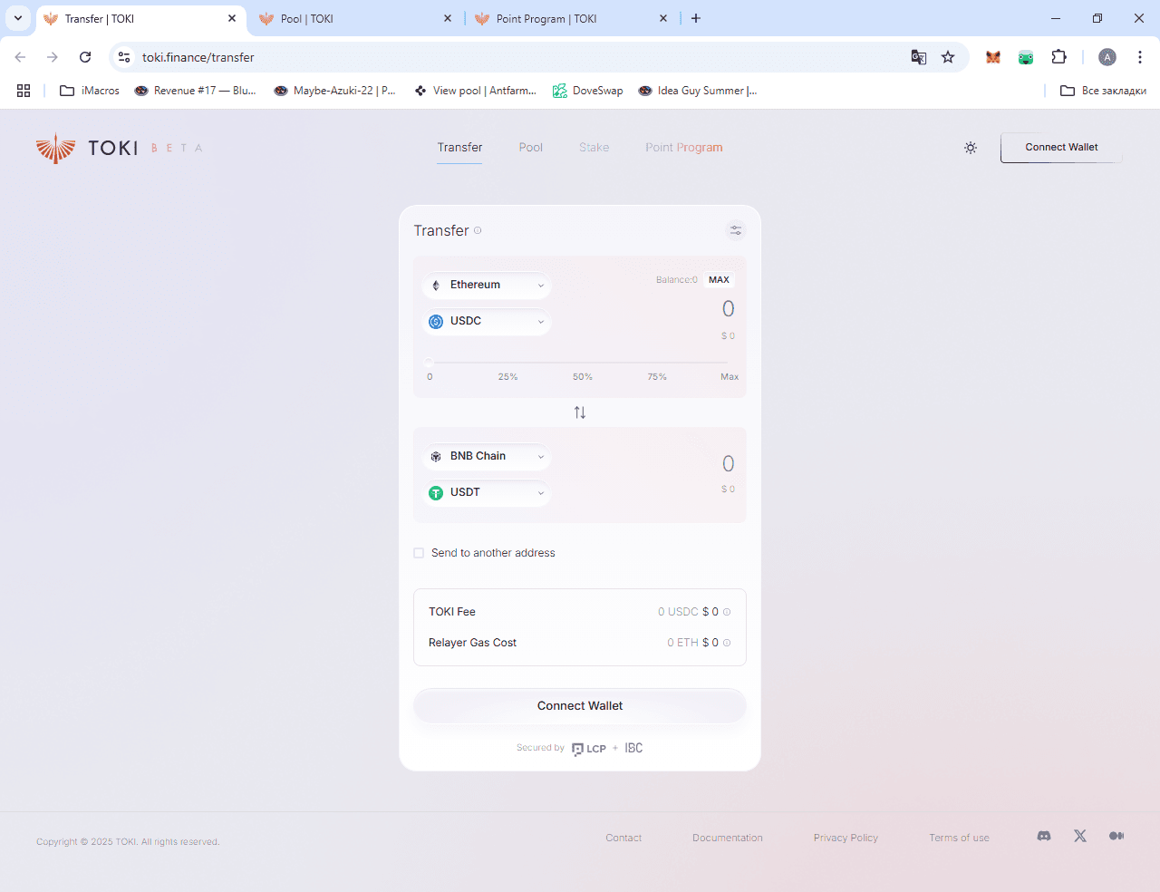Viewport: 1160px width, 892px height.
Task: Swap source and destination chains arrows
Action: (x=580, y=412)
